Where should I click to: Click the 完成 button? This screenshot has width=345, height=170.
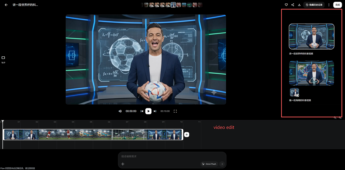[x=337, y=5]
